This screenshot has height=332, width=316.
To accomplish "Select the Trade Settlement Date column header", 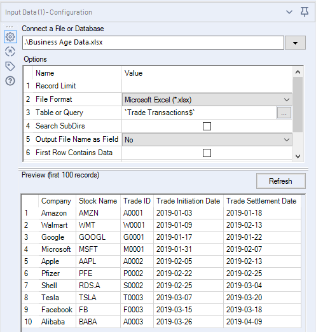I will coord(261,201).
